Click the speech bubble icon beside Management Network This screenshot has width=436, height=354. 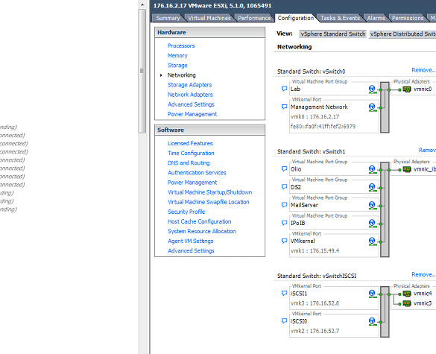(284, 107)
